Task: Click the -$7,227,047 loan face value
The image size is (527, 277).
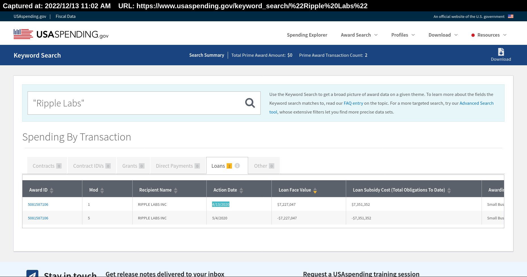Action: [x=287, y=218]
